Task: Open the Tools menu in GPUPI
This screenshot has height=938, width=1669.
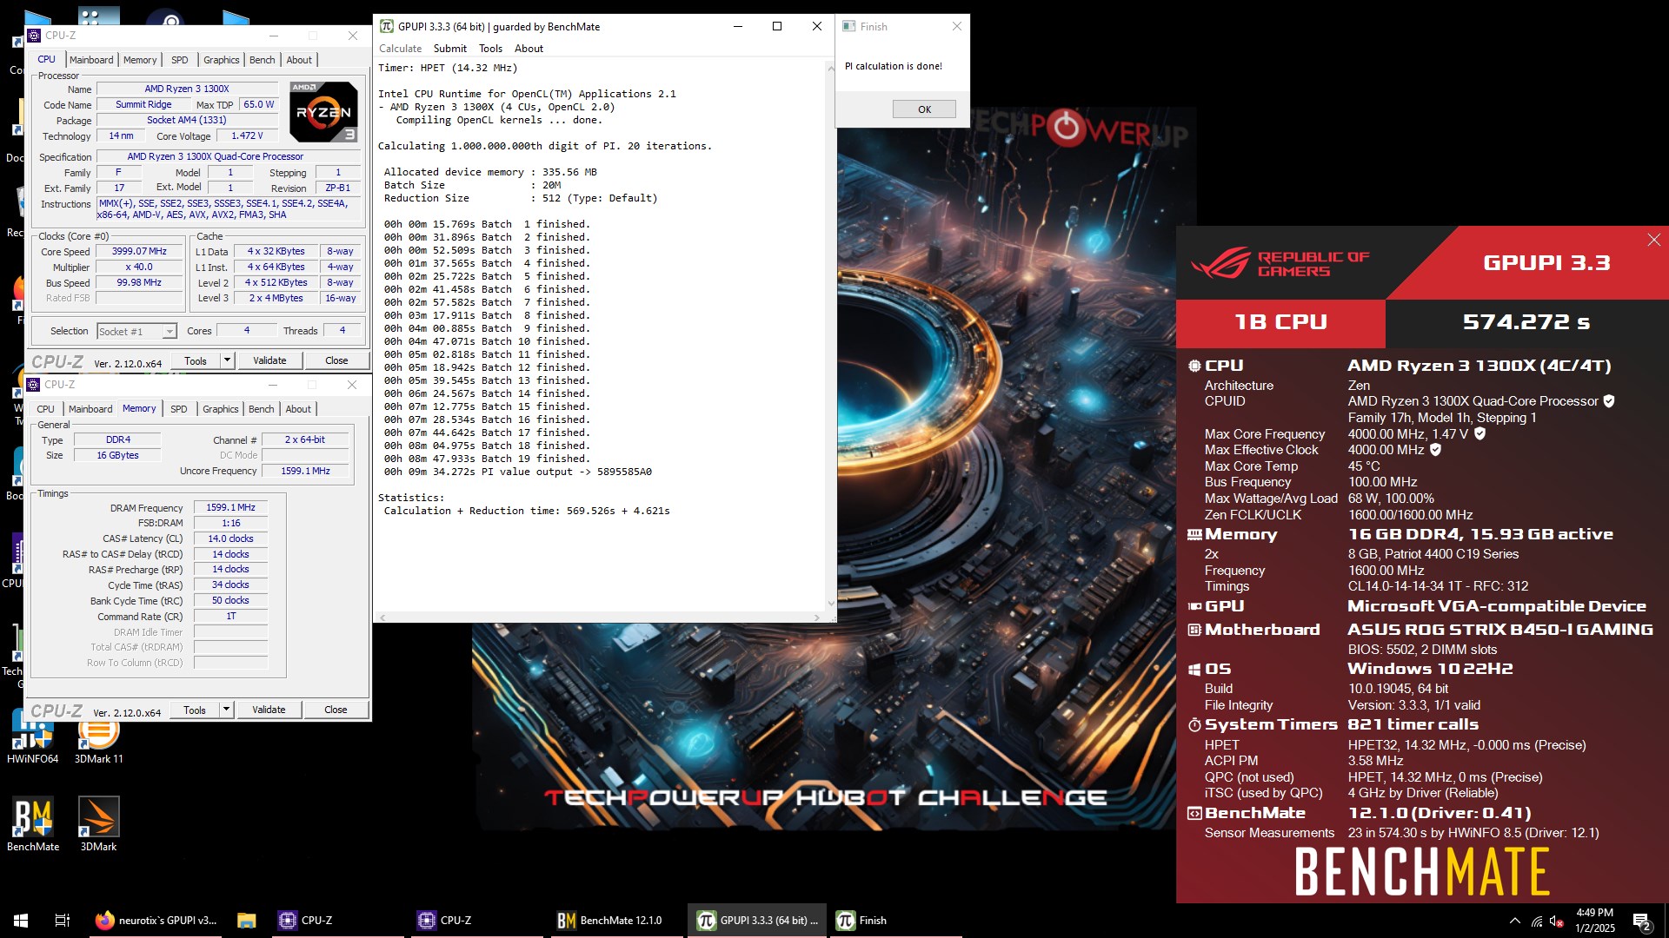Action: (x=490, y=49)
